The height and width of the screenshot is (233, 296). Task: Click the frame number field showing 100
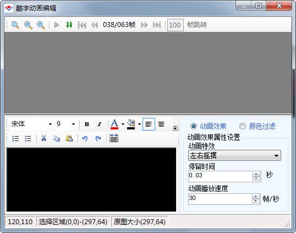click(175, 25)
